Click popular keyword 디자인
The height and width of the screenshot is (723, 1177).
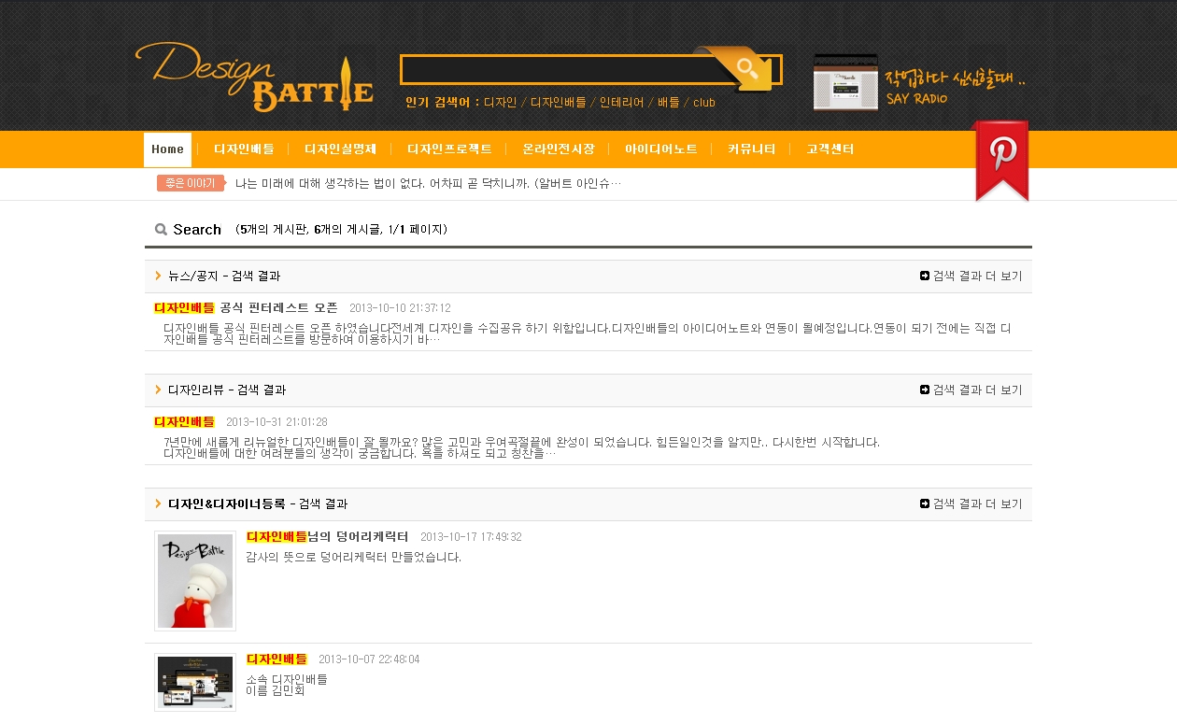(500, 103)
